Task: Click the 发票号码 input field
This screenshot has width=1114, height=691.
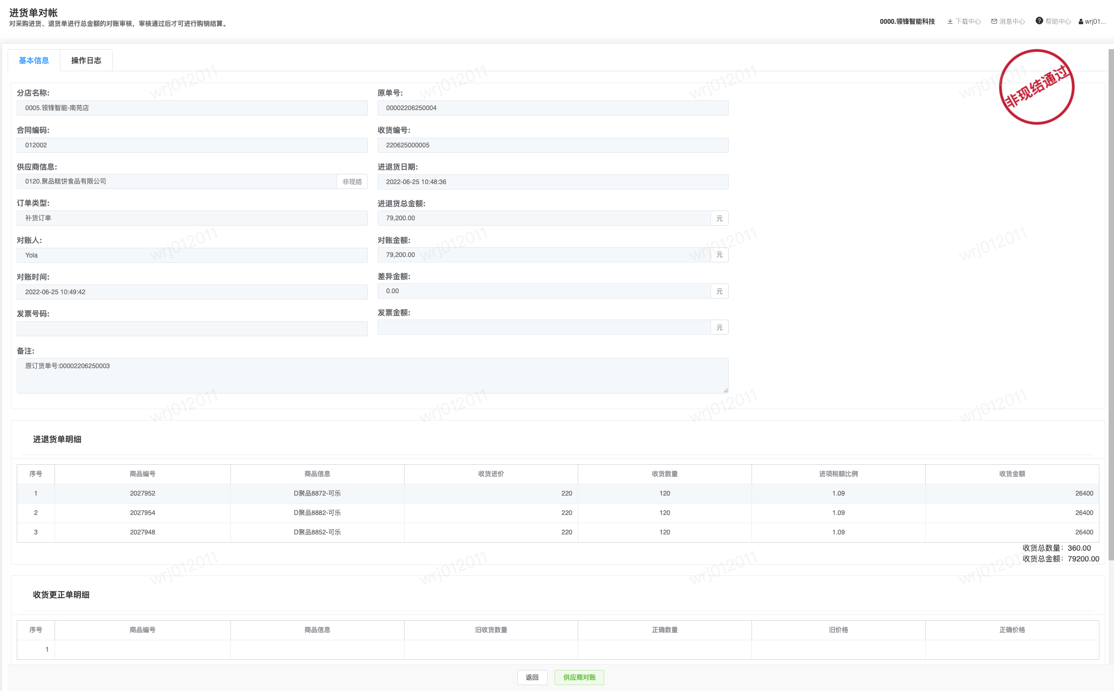Action: click(x=192, y=329)
